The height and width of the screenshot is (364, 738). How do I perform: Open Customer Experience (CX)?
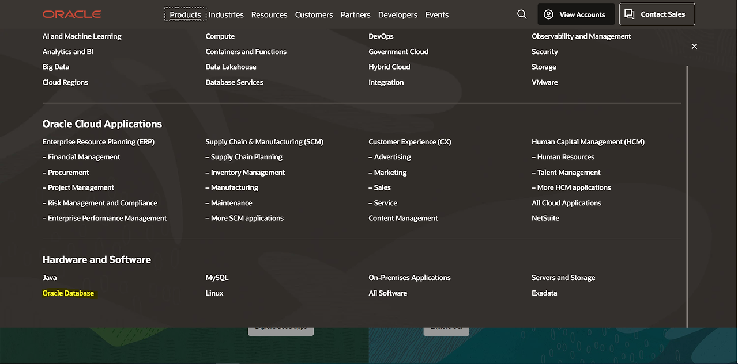[410, 141]
